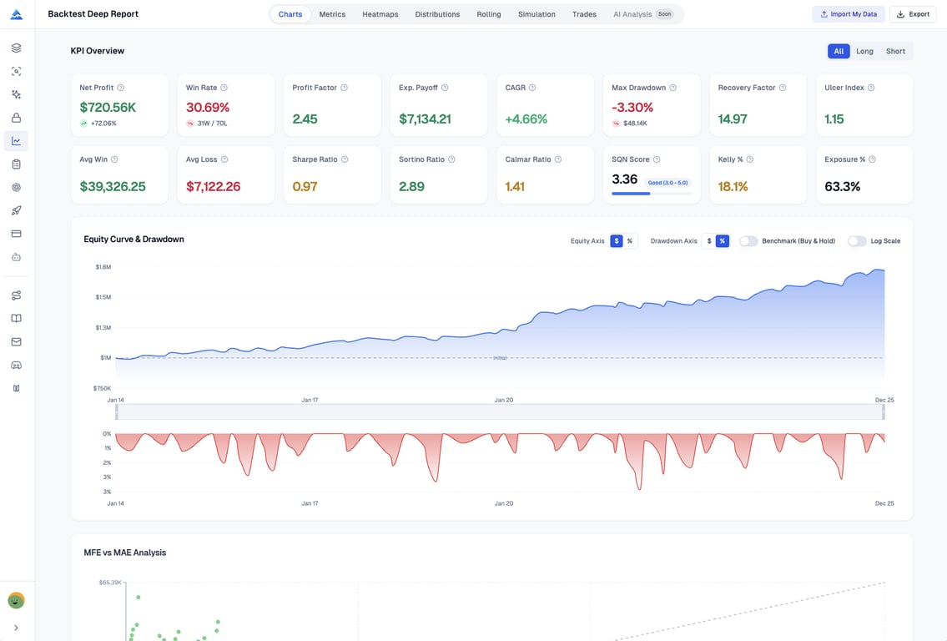Click the info icon next to Net Profit

pyautogui.click(x=121, y=88)
